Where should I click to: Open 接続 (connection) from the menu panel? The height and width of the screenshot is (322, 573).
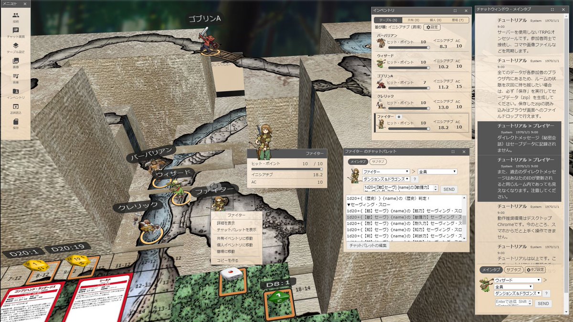pos(16,18)
